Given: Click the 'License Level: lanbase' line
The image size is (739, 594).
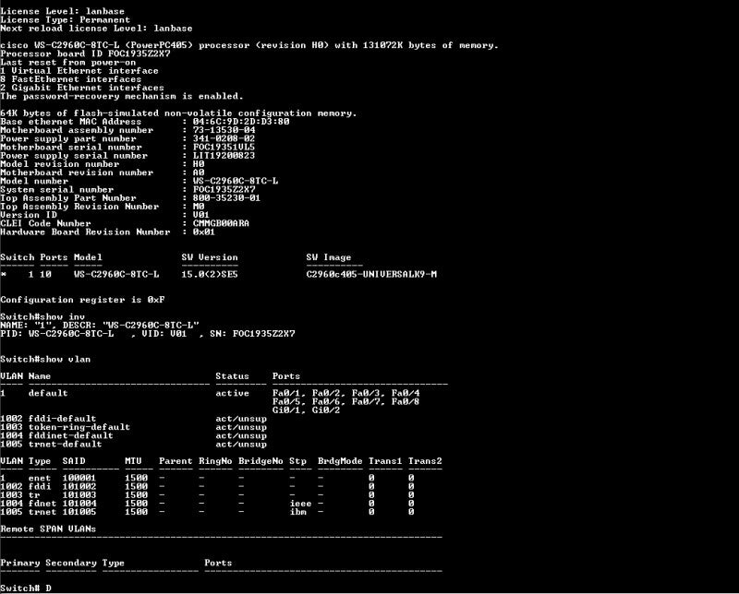Looking at the screenshot, I should (x=62, y=11).
